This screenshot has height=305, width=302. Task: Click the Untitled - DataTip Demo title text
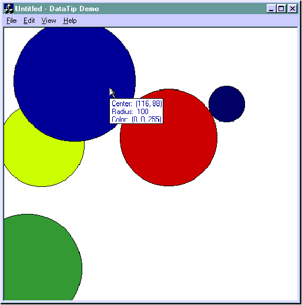[x=57, y=9]
